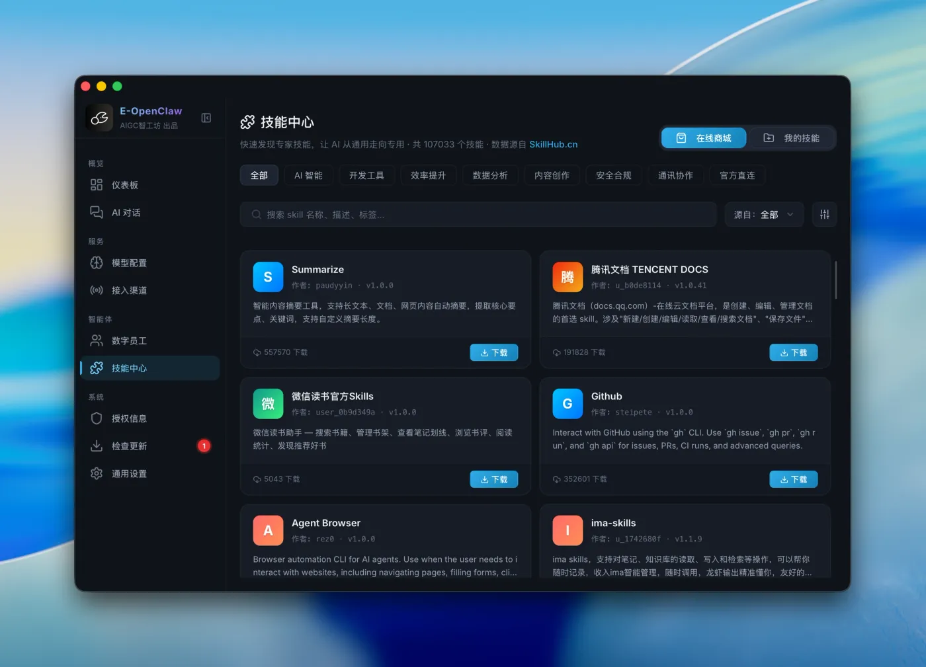Click the 191828 下载 count
Image resolution: width=926 pixels, height=667 pixels.
584,353
